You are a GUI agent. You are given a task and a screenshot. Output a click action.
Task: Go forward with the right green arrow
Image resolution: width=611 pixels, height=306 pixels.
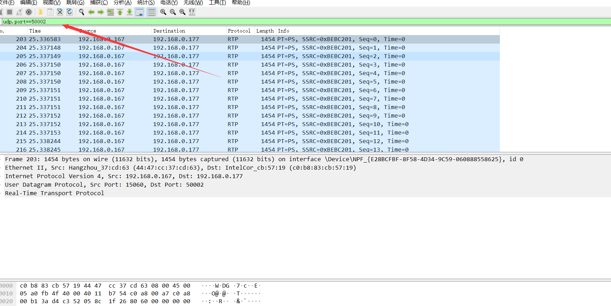pyautogui.click(x=101, y=12)
